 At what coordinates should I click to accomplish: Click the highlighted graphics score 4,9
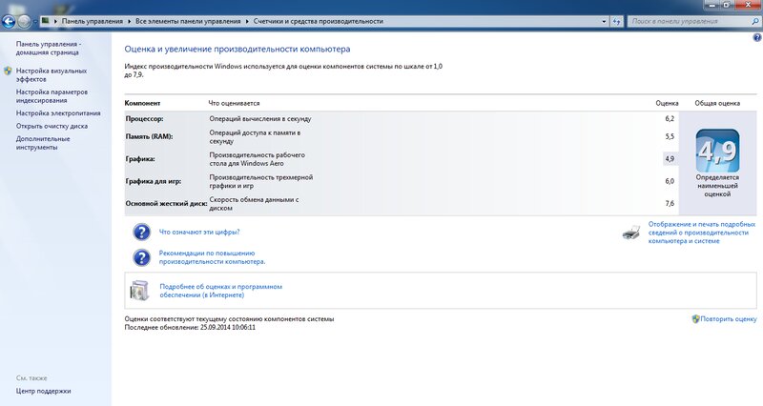(x=670, y=159)
